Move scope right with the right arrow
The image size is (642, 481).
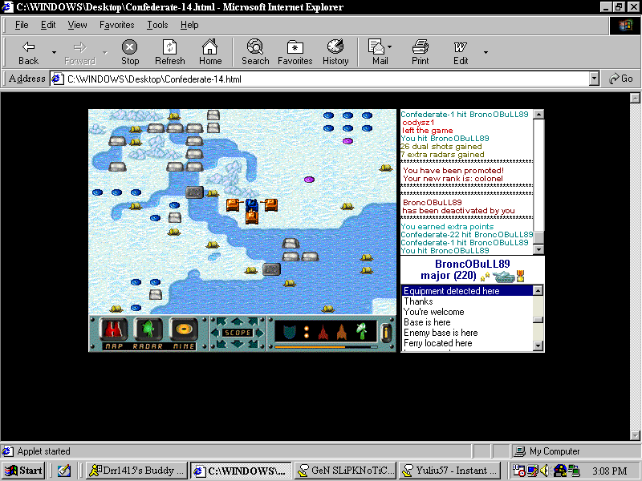point(259,333)
